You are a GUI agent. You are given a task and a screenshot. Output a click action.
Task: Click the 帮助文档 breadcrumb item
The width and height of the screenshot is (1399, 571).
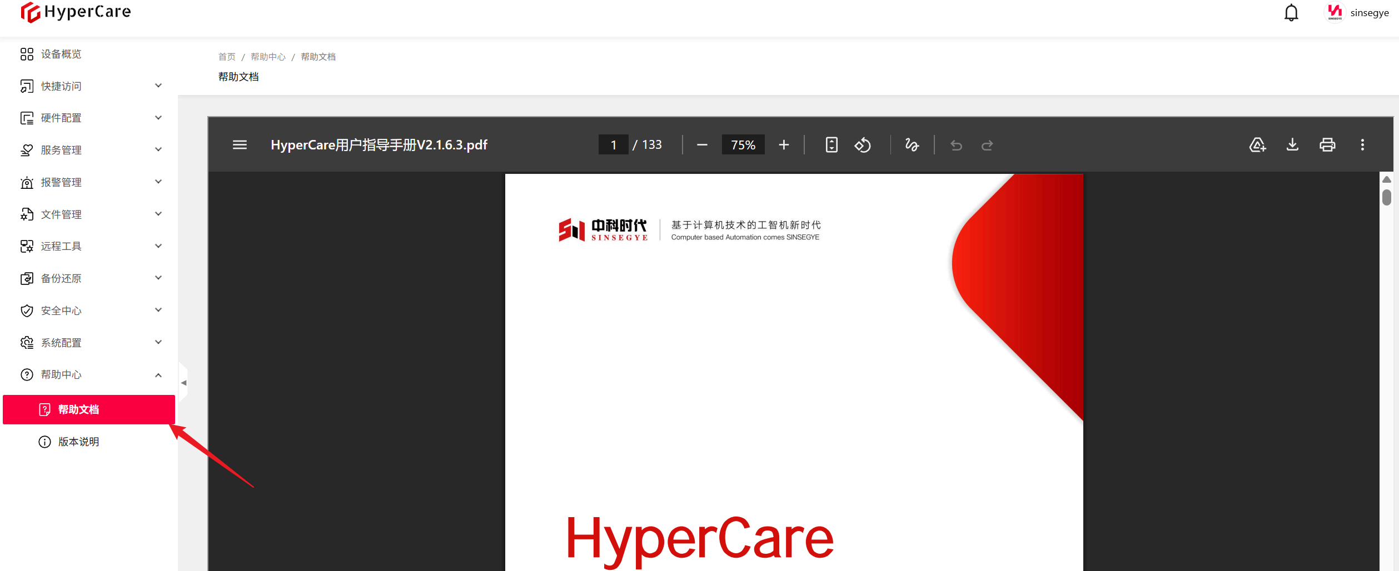[x=318, y=57]
